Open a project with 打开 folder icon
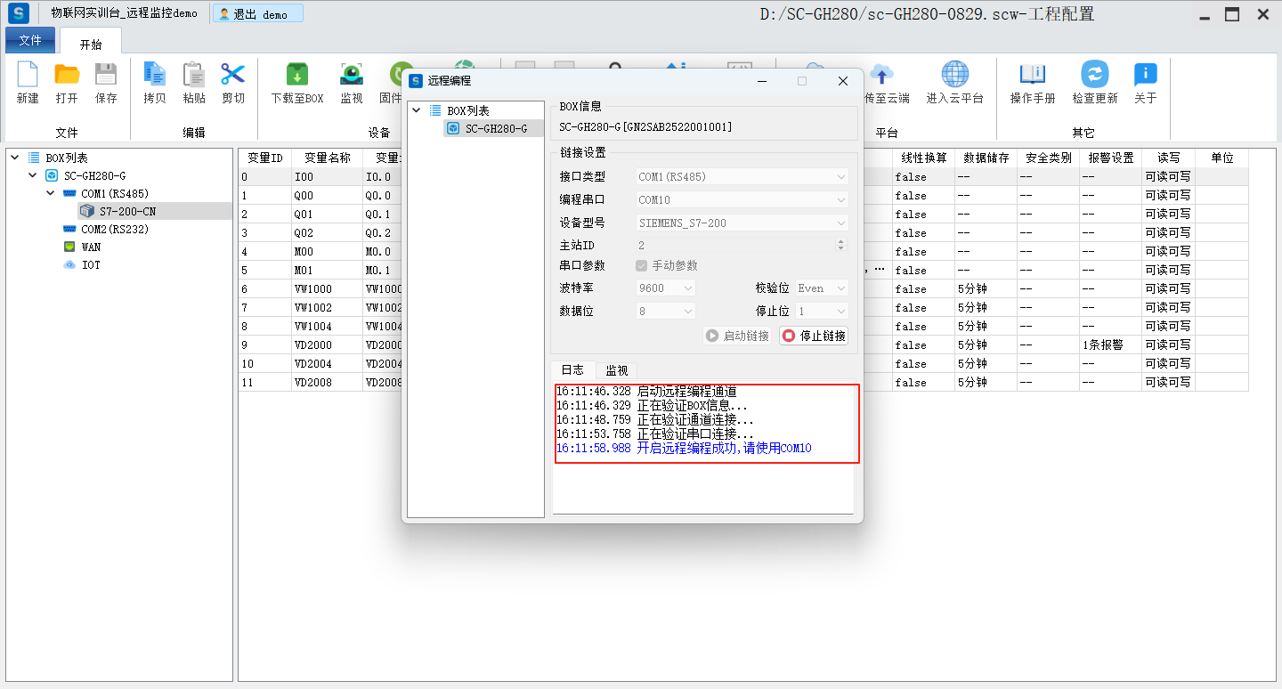This screenshot has width=1282, height=689. 67,76
